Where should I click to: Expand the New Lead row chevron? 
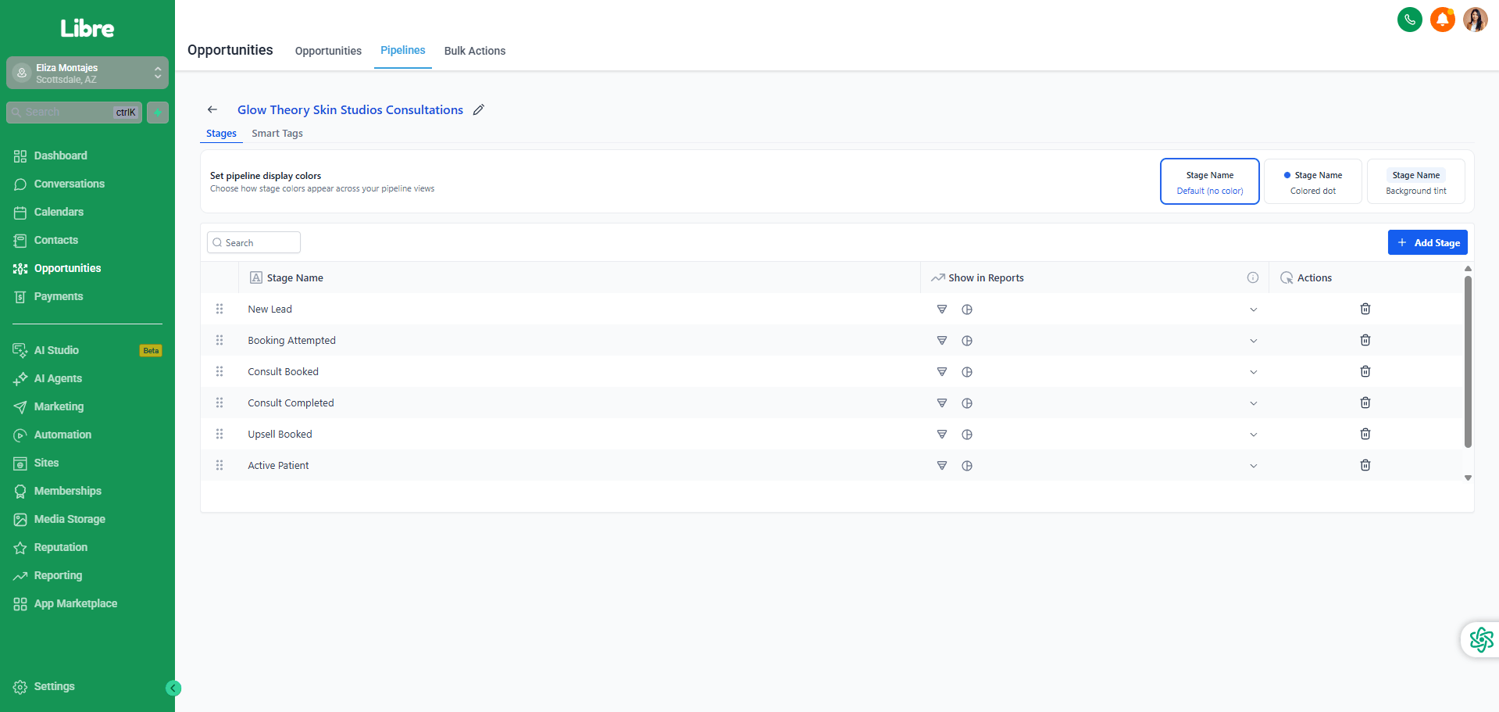pyautogui.click(x=1254, y=309)
